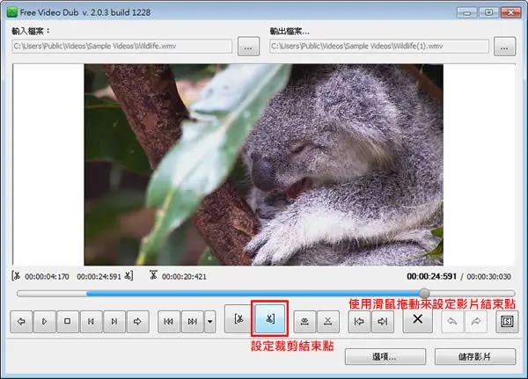
Task: Click the input file path field
Action: tap(122, 46)
